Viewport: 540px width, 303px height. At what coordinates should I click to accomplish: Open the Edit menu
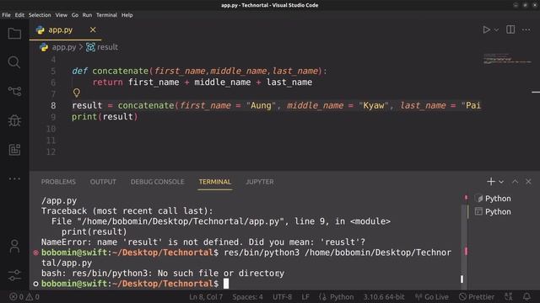click(x=19, y=15)
